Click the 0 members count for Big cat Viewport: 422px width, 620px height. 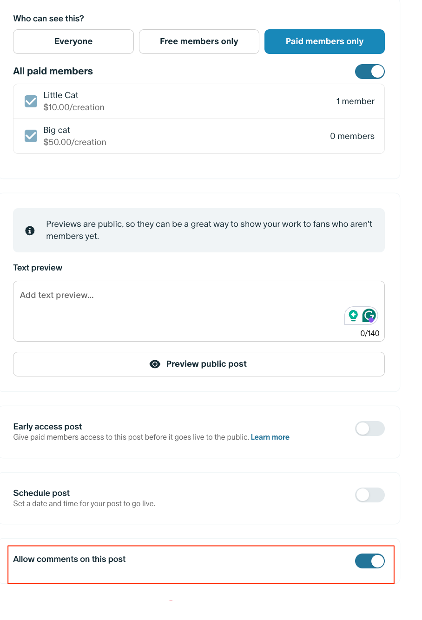click(x=352, y=136)
